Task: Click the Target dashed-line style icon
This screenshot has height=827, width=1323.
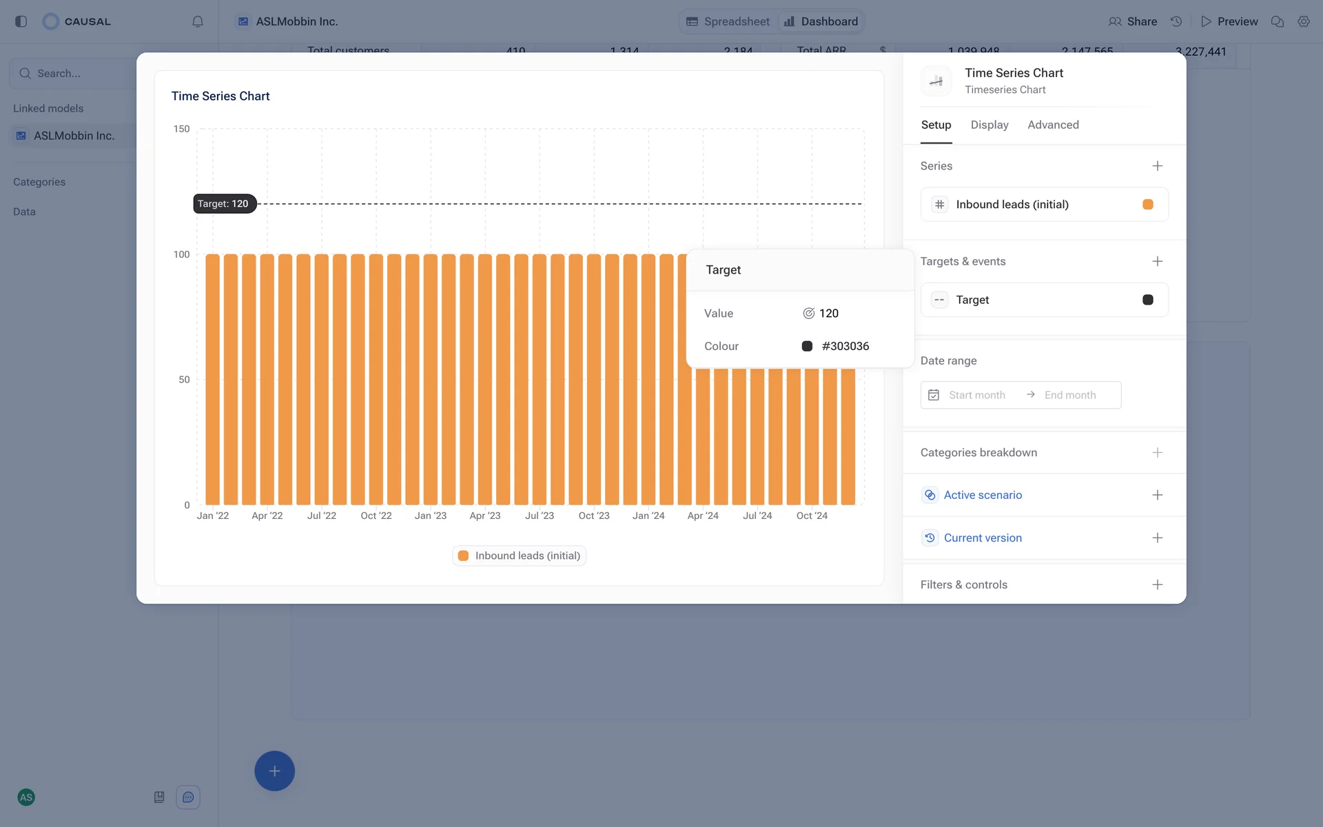Action: coord(939,300)
